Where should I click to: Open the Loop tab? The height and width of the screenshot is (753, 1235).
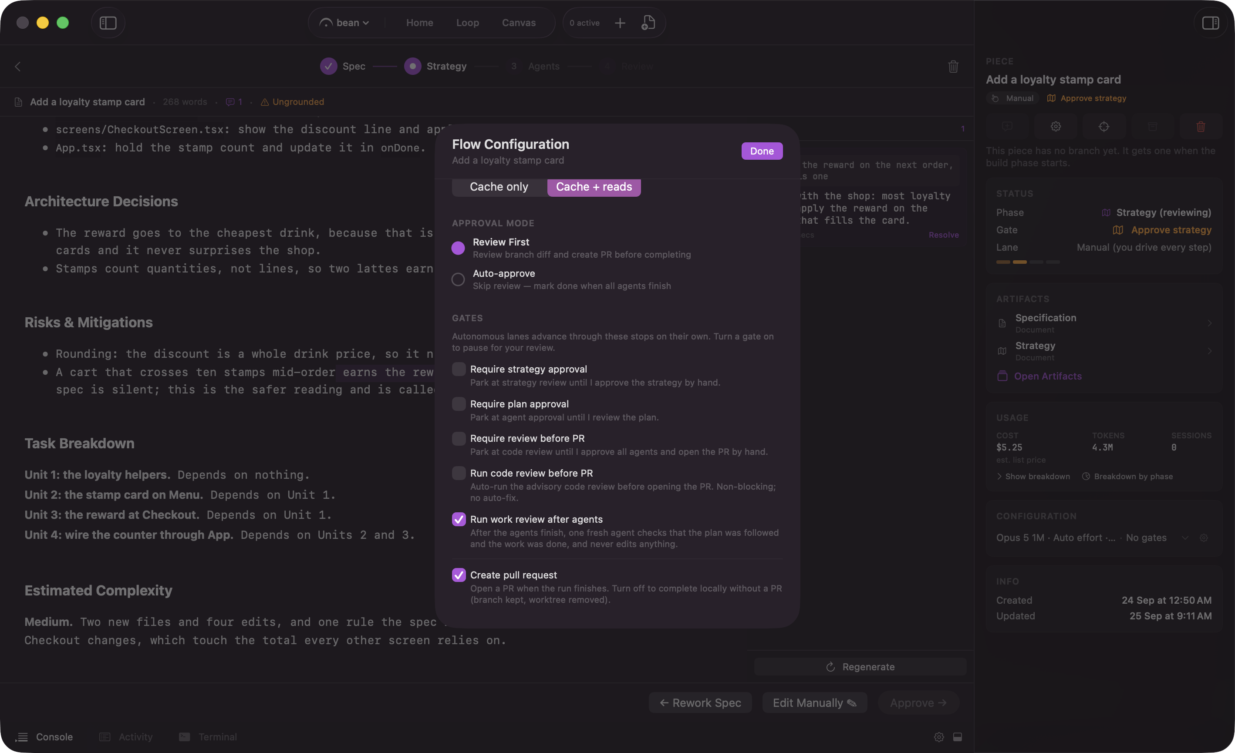[x=467, y=23]
